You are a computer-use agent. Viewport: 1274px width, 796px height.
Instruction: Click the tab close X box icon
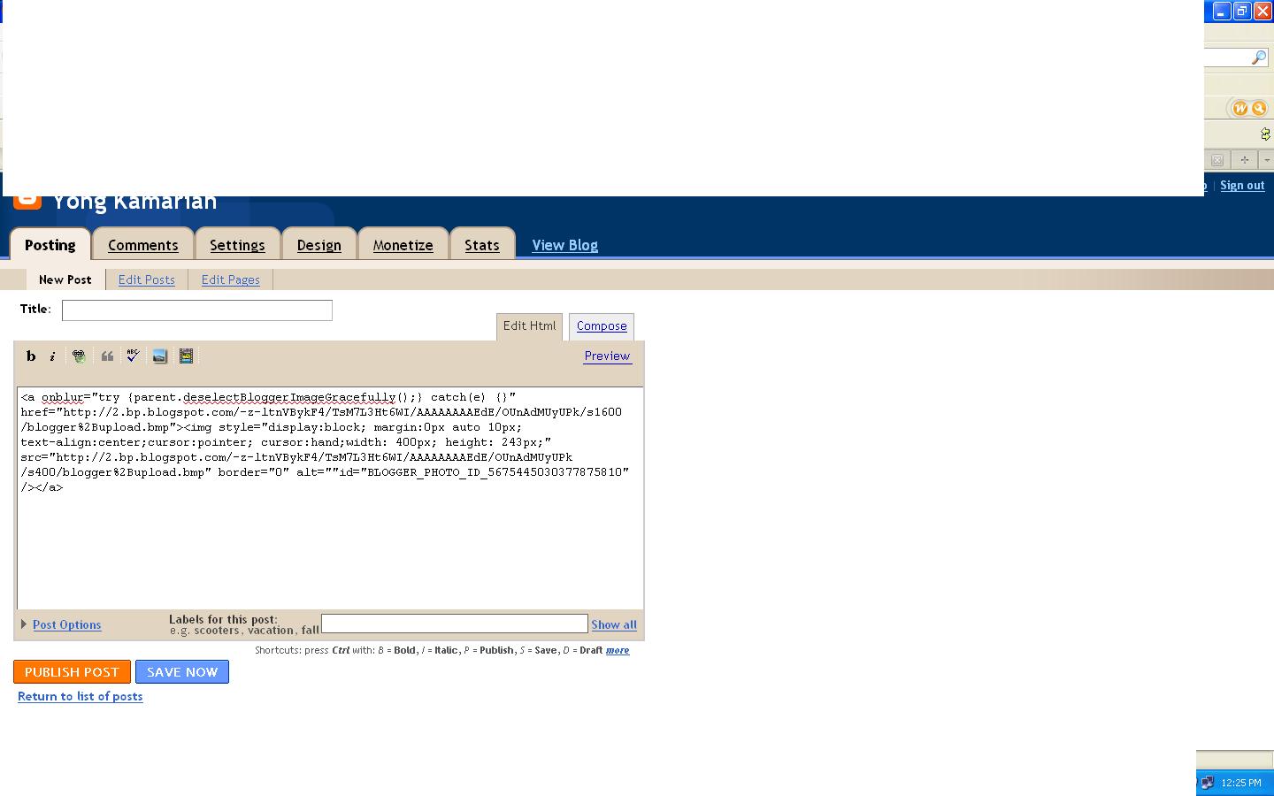point(1217,160)
